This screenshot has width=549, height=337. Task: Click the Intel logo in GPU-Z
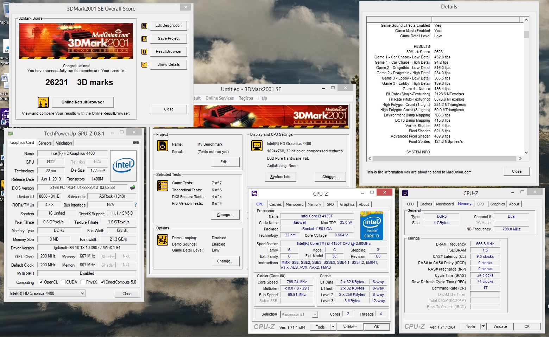(x=124, y=165)
